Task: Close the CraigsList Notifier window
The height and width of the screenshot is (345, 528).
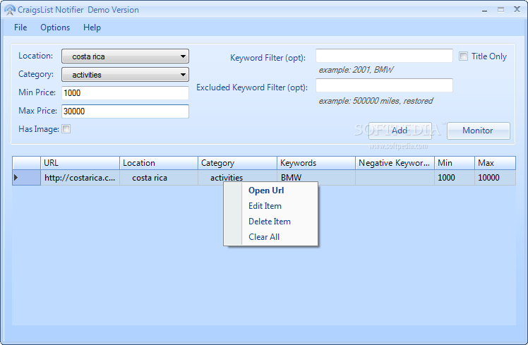Action: 517,9
